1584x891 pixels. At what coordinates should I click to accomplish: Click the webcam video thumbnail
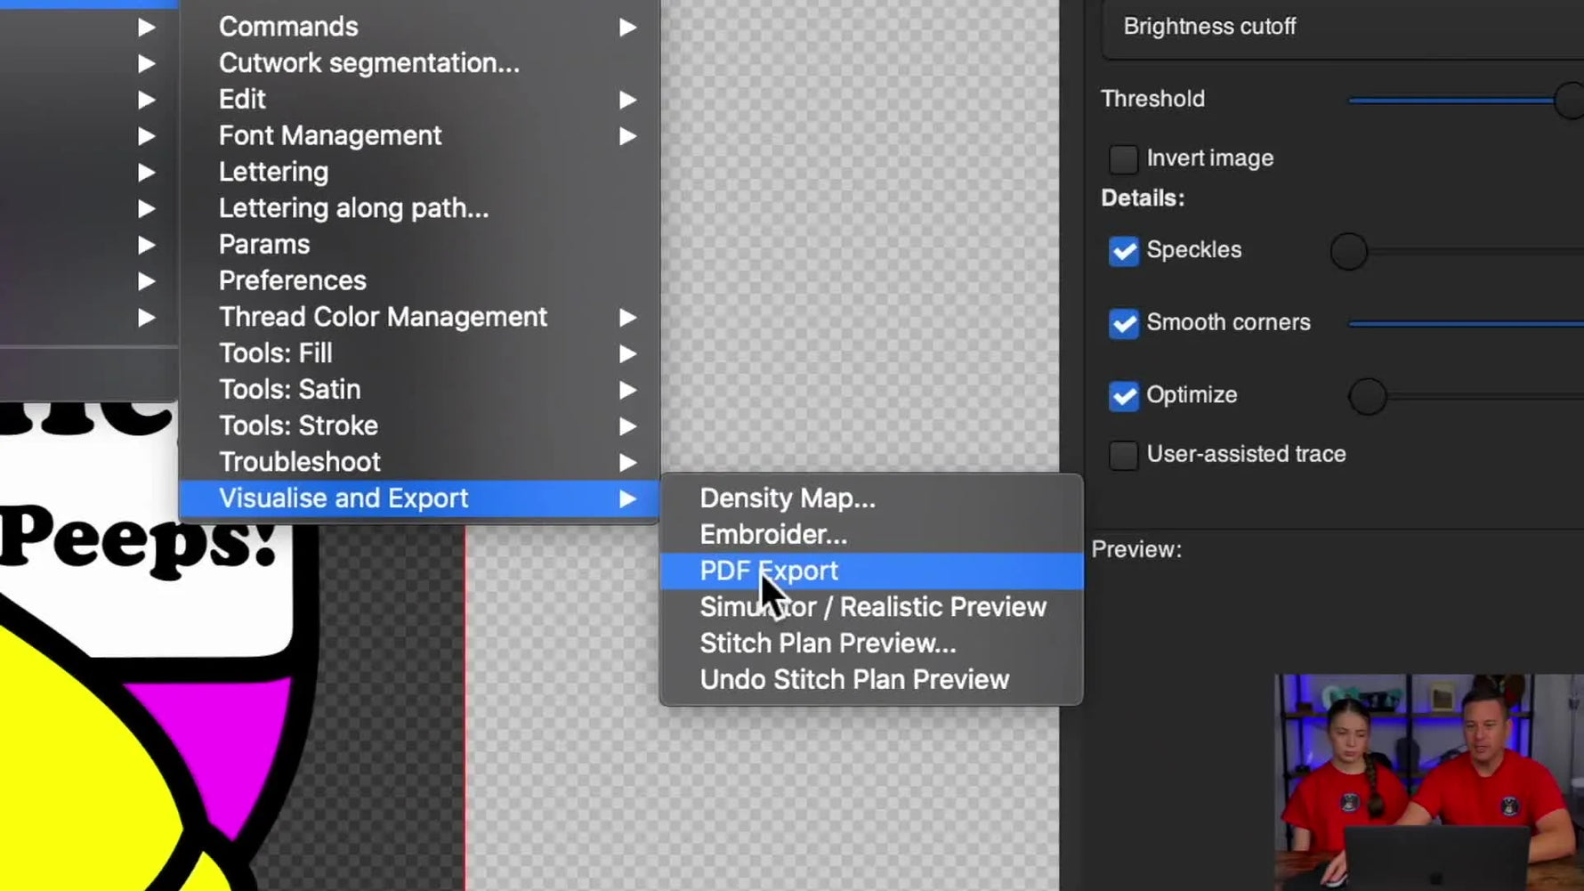pos(1429,782)
